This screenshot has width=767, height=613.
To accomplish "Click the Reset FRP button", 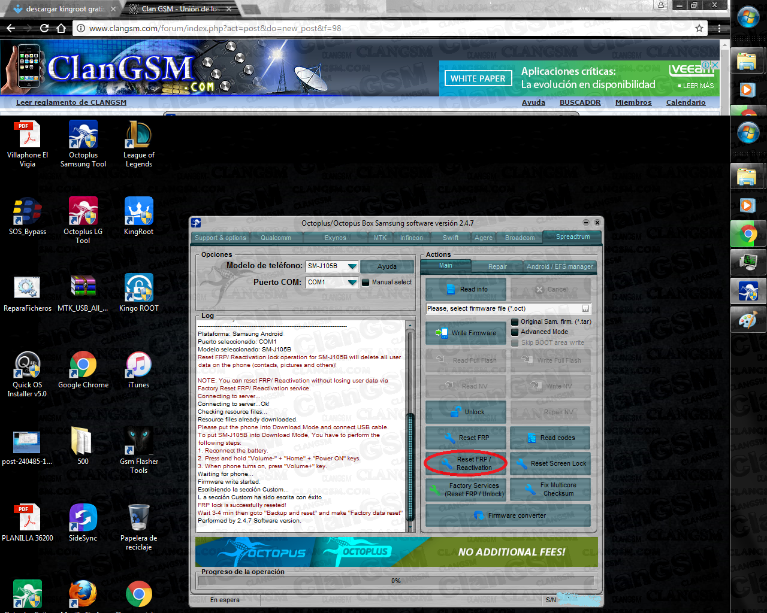I will (466, 438).
